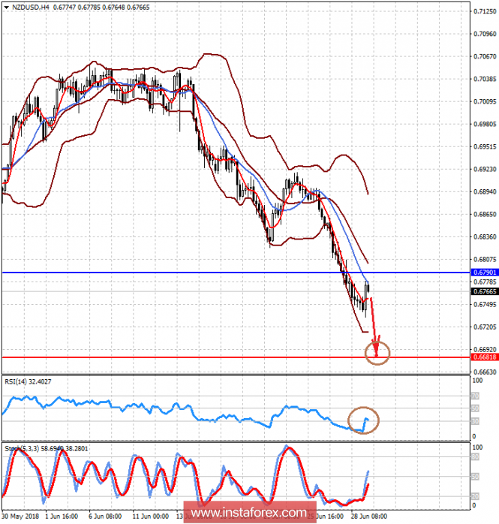Click the black 0.67665 current price tag
The height and width of the screenshot is (524, 499).
484,291
